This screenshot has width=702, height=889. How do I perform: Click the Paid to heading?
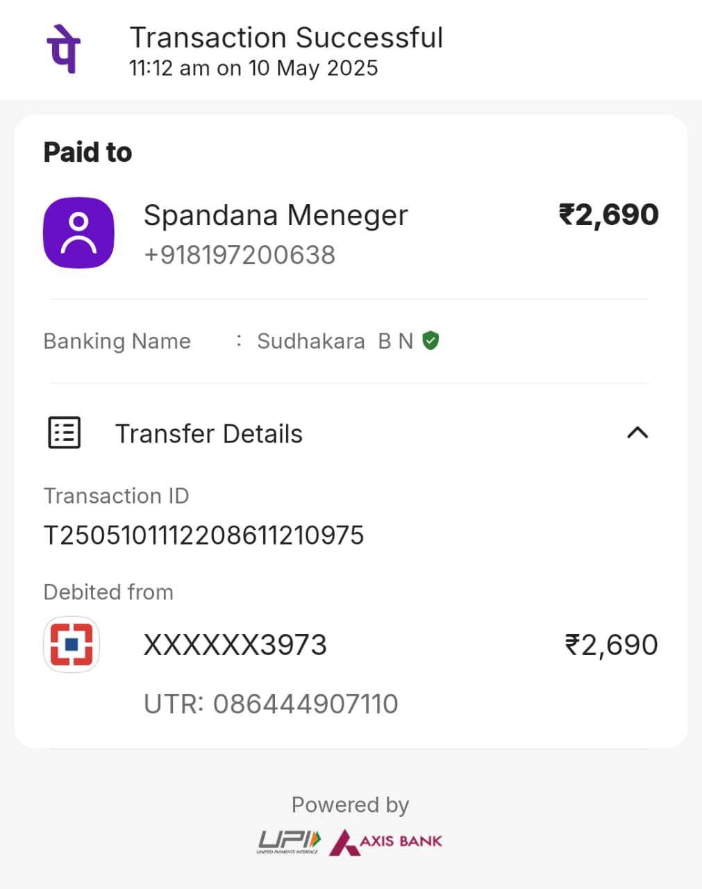point(87,152)
